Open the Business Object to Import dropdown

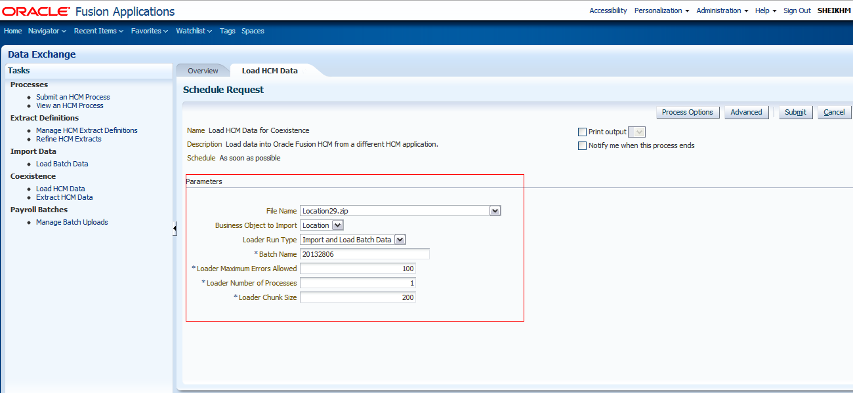(x=336, y=225)
